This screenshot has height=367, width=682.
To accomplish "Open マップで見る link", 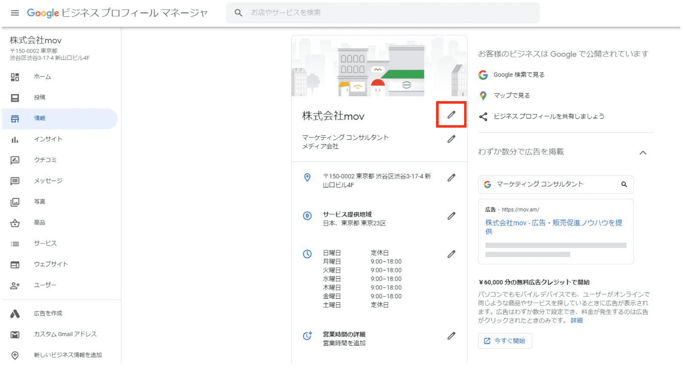I will click(x=511, y=95).
